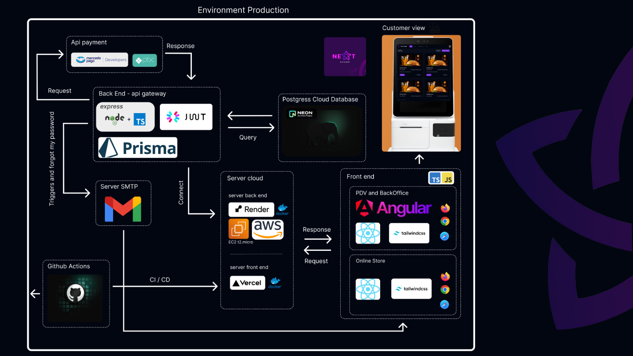Click the Safari icon in PDV and BackOffice
The image size is (633, 356).
pos(445,236)
